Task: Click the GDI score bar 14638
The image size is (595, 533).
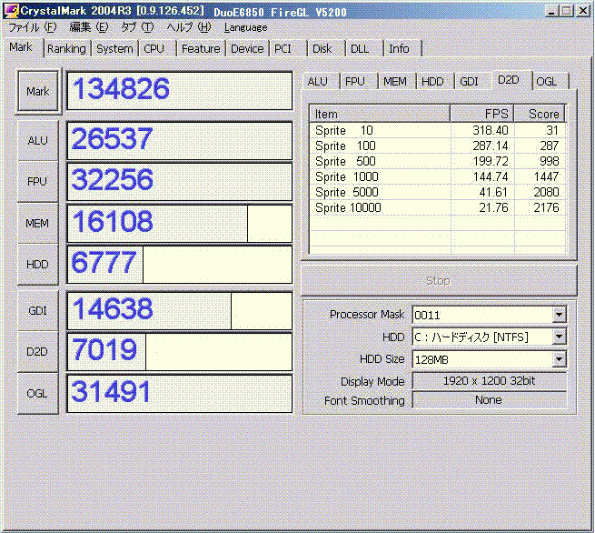Action: (180, 311)
